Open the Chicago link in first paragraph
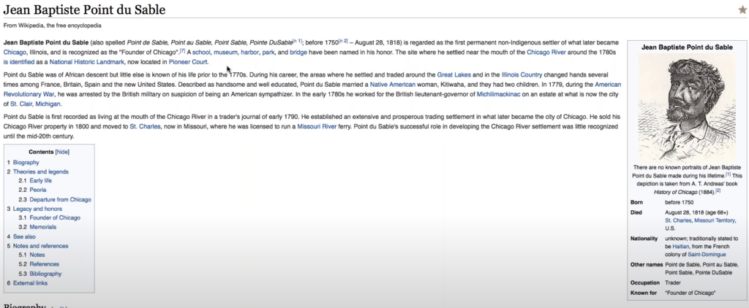The height and width of the screenshot is (308, 749). [15, 52]
